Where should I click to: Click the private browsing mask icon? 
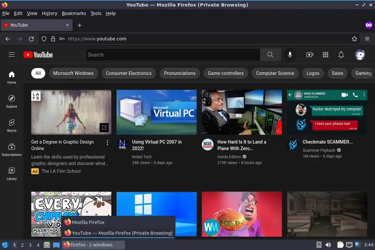[x=369, y=25]
